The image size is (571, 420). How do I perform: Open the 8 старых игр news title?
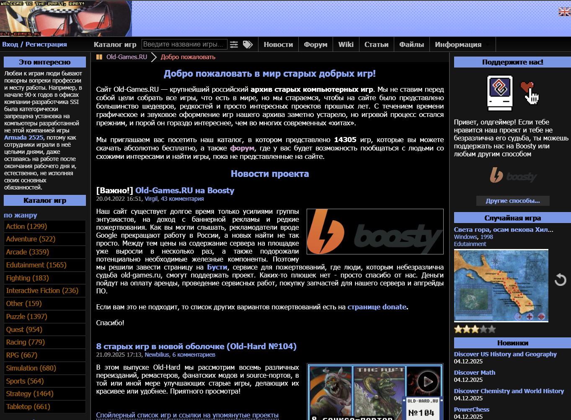click(x=196, y=346)
